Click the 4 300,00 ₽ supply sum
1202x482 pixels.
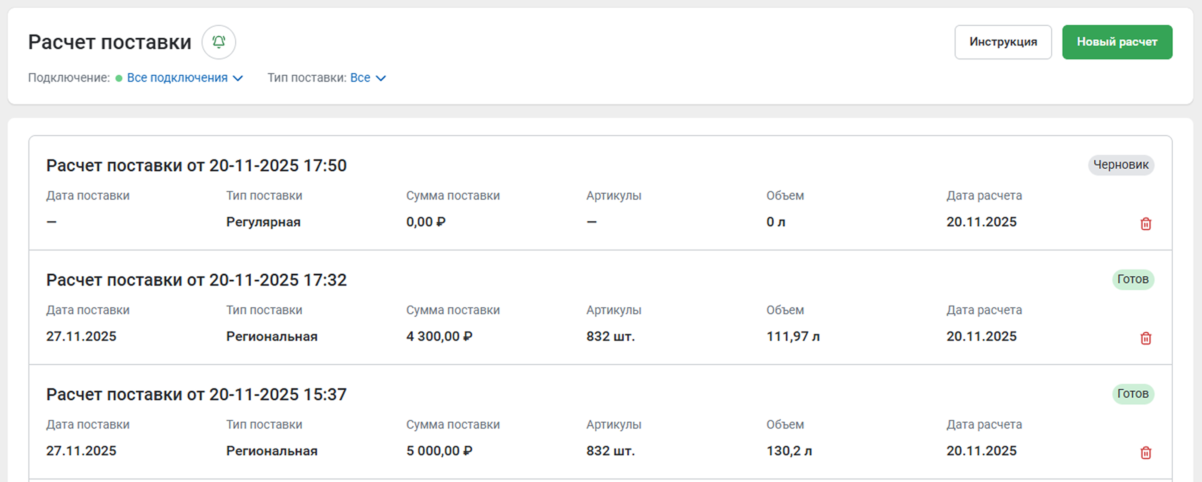[x=439, y=337]
